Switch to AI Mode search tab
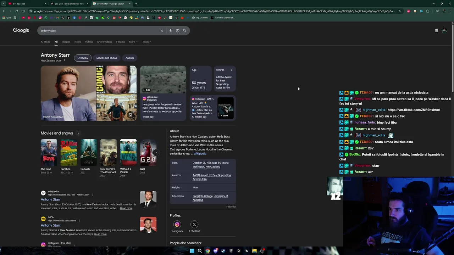 pos(45,42)
